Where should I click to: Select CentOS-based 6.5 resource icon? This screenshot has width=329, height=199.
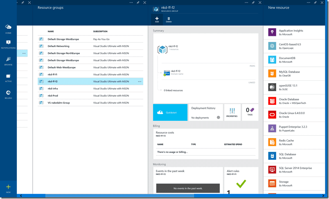coord(272,46)
